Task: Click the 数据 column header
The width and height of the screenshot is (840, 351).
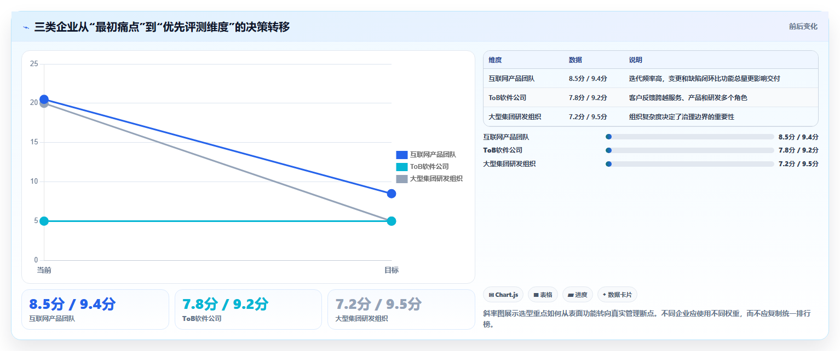Action: 576,60
